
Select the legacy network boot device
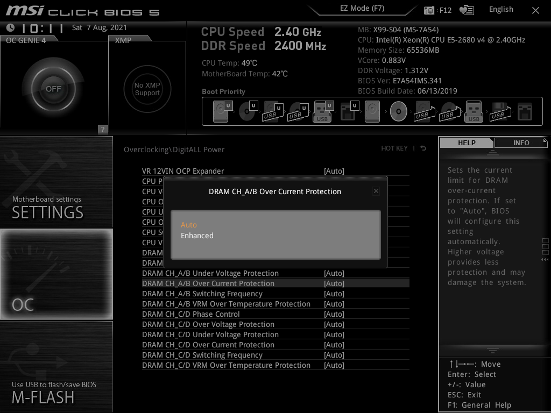(x=525, y=111)
